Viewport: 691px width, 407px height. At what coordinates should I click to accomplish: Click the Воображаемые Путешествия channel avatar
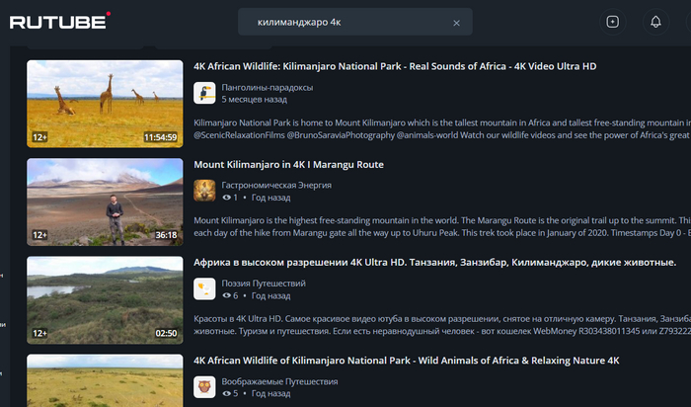click(204, 386)
